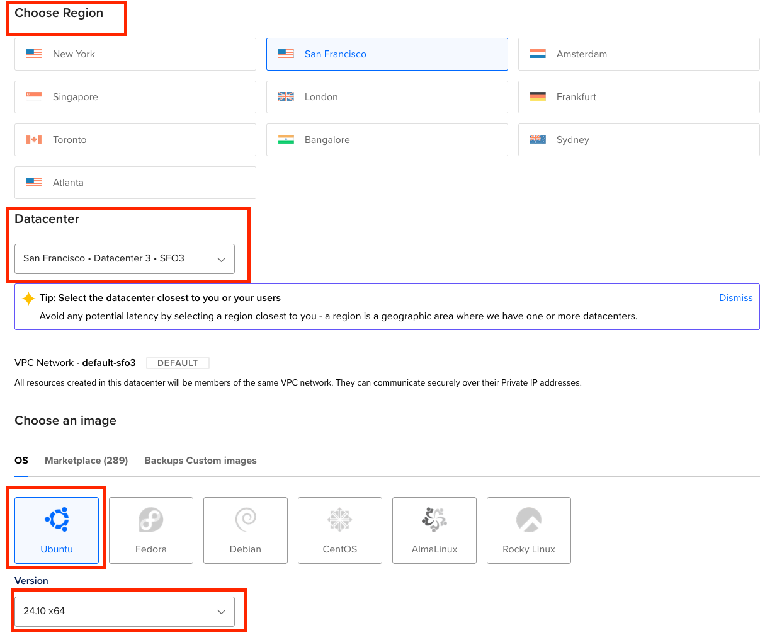
Task: Click the US flag icon beside New York
Action: pyautogui.click(x=34, y=54)
